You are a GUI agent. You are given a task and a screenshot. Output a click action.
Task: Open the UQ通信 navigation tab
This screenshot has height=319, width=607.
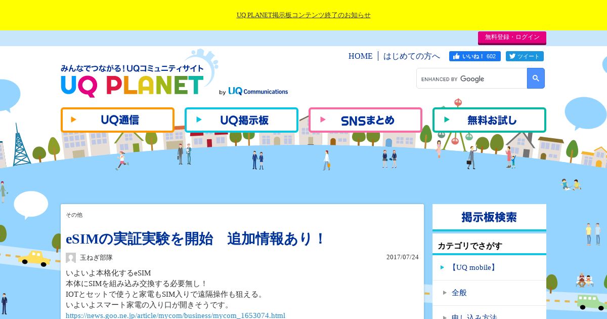click(x=117, y=120)
